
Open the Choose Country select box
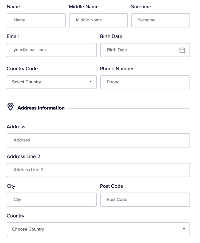point(99,229)
